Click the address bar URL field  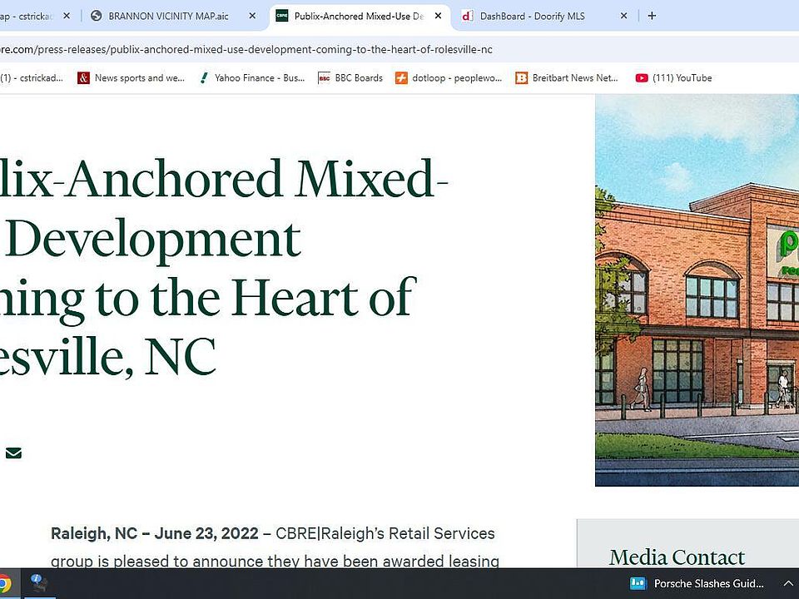[333, 49]
